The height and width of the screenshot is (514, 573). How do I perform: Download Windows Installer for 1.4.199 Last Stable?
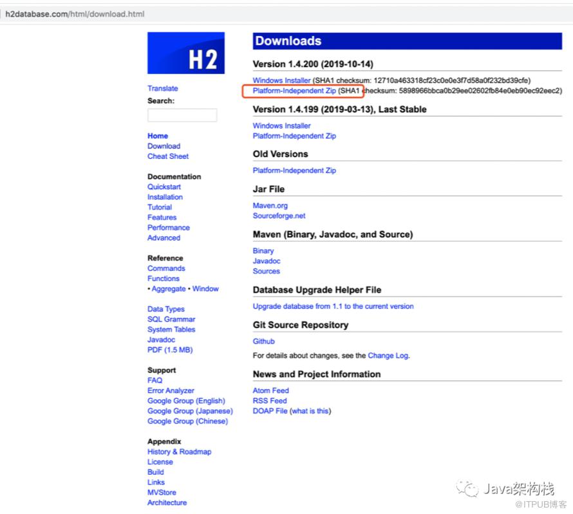[281, 125]
